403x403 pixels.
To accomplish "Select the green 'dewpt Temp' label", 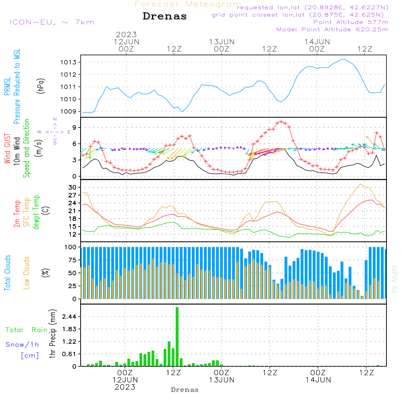I will (36, 212).
